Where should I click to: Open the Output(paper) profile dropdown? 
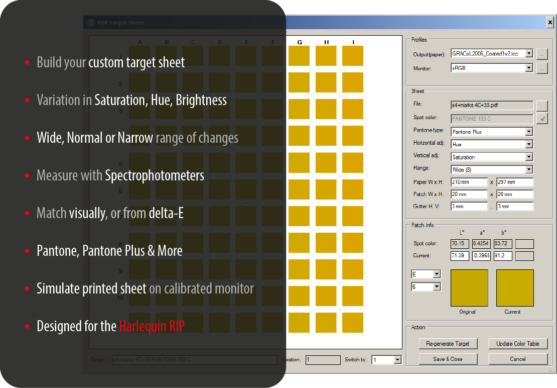[528, 53]
